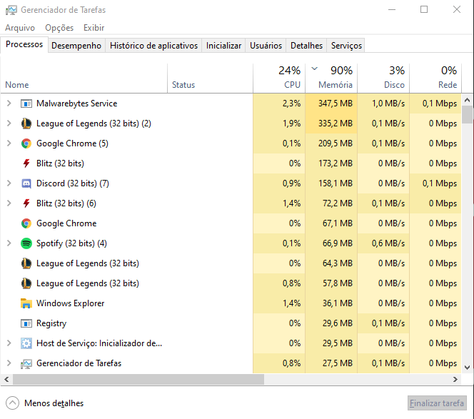Viewport: 474px width, 419px height.
Task: Click the 1,0 MB/s disk cell
Action: (x=383, y=104)
